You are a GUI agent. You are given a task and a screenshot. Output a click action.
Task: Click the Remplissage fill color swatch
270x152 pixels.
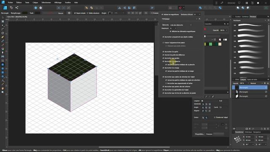click(x=24, y=13)
